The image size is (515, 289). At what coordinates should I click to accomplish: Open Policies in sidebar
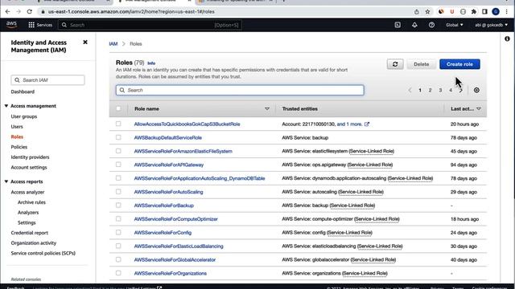pos(19,147)
